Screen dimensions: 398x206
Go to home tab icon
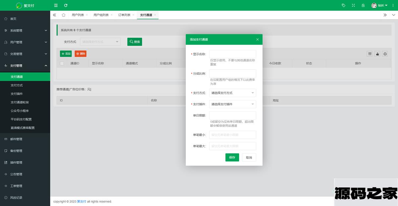(x=63, y=15)
